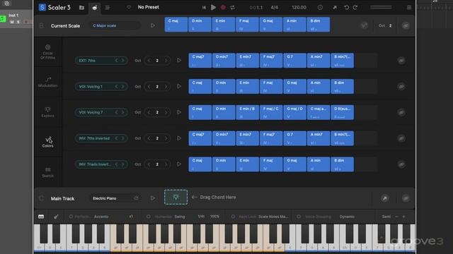Viewport: 453px width, 254px height.
Task: Select C maj7 chord in EXT: 7ths row
Action: coord(200,61)
